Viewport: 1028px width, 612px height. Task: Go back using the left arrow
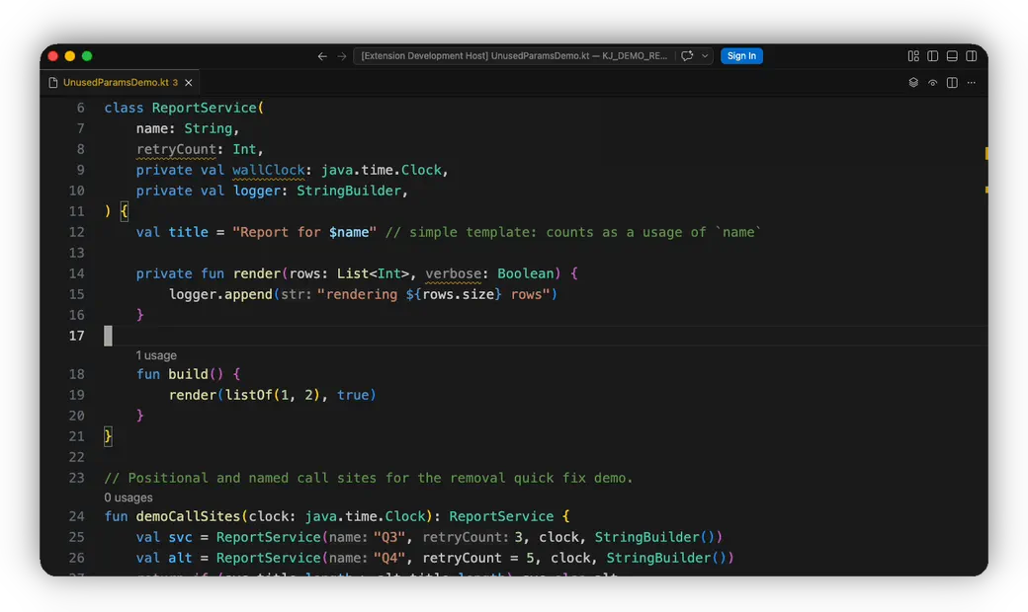[x=322, y=56]
